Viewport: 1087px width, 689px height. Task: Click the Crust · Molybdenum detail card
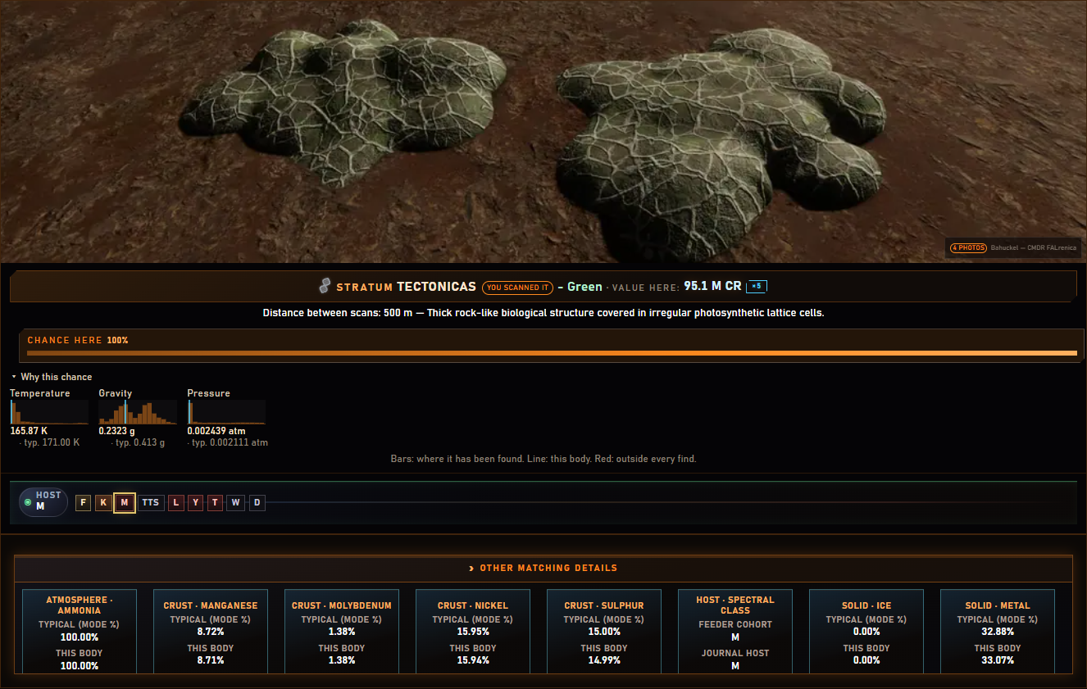point(342,631)
